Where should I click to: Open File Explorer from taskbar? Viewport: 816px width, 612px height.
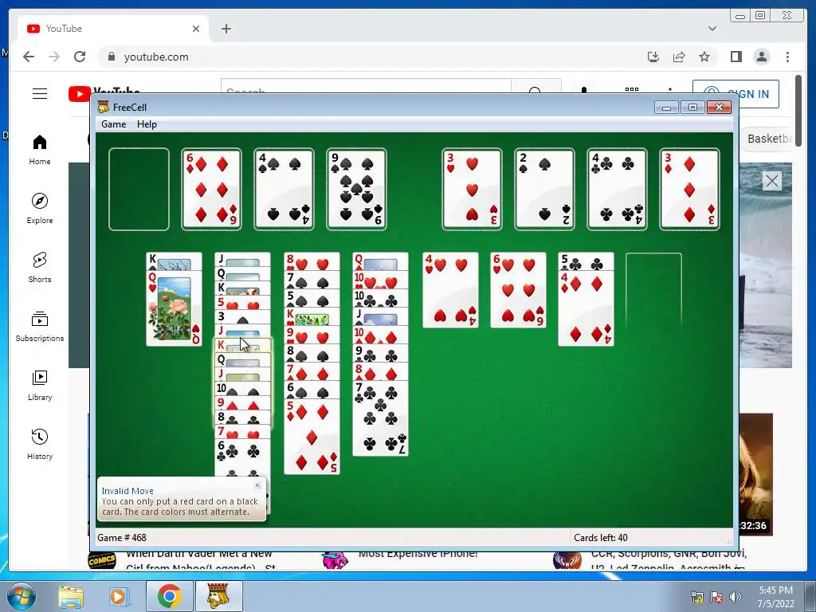71,596
